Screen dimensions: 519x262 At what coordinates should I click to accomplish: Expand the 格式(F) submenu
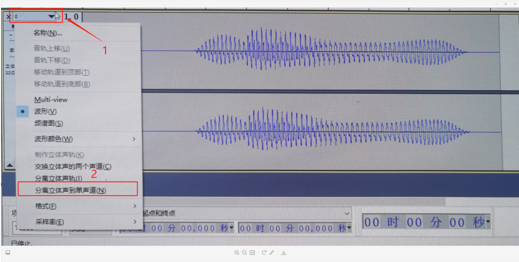pyautogui.click(x=45, y=206)
